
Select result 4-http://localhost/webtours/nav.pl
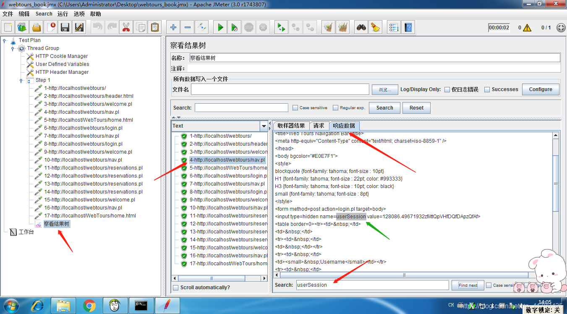227,160
